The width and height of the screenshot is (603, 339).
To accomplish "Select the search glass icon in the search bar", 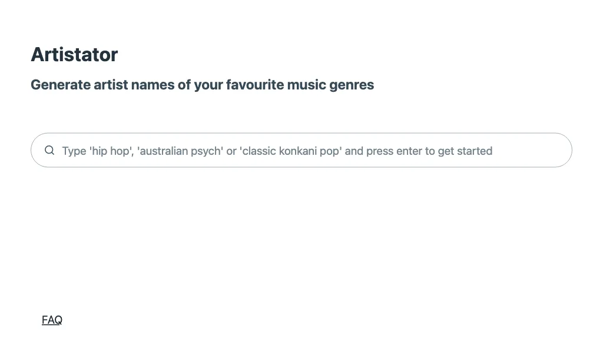I will (49, 150).
